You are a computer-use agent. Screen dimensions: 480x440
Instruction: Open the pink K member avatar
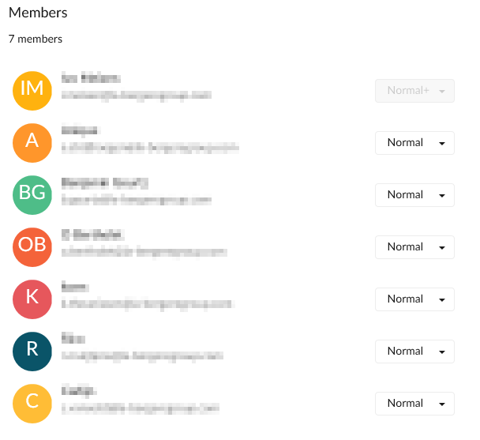click(x=32, y=299)
